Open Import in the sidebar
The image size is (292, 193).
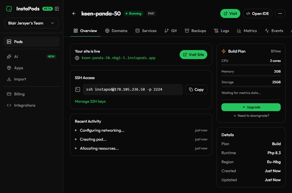pyautogui.click(x=31, y=79)
